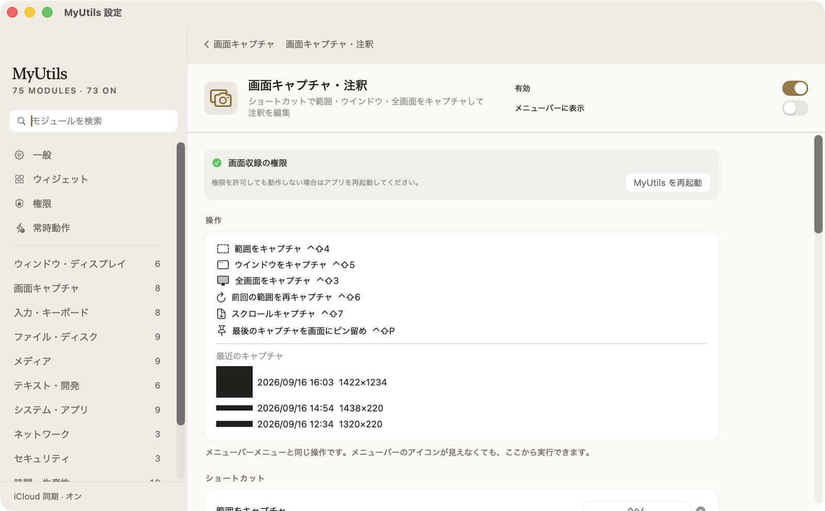Open 権限 via its shield icon in sidebar
825x511 pixels.
[x=20, y=203]
